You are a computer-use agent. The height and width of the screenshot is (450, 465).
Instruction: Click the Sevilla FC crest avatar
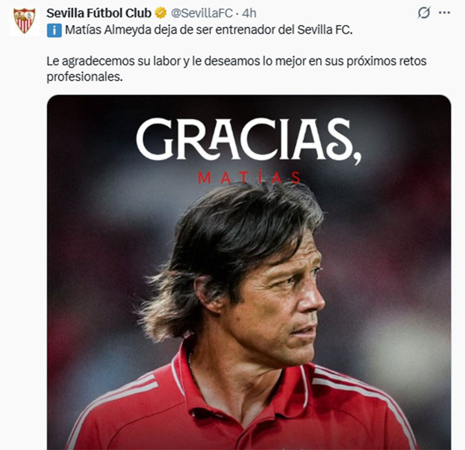point(24,21)
